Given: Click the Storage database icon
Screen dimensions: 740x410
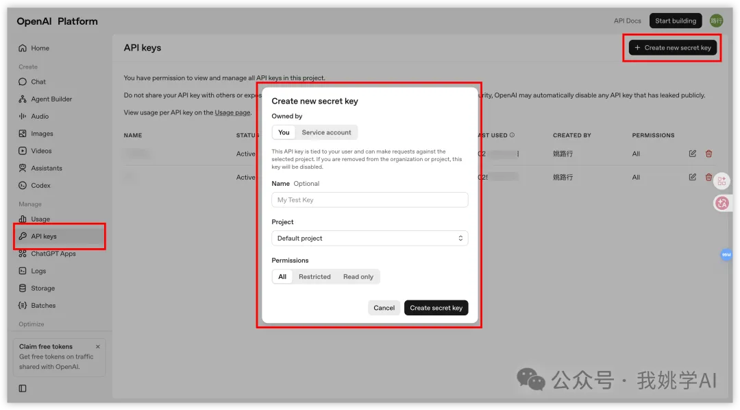Looking at the screenshot, I should point(22,288).
